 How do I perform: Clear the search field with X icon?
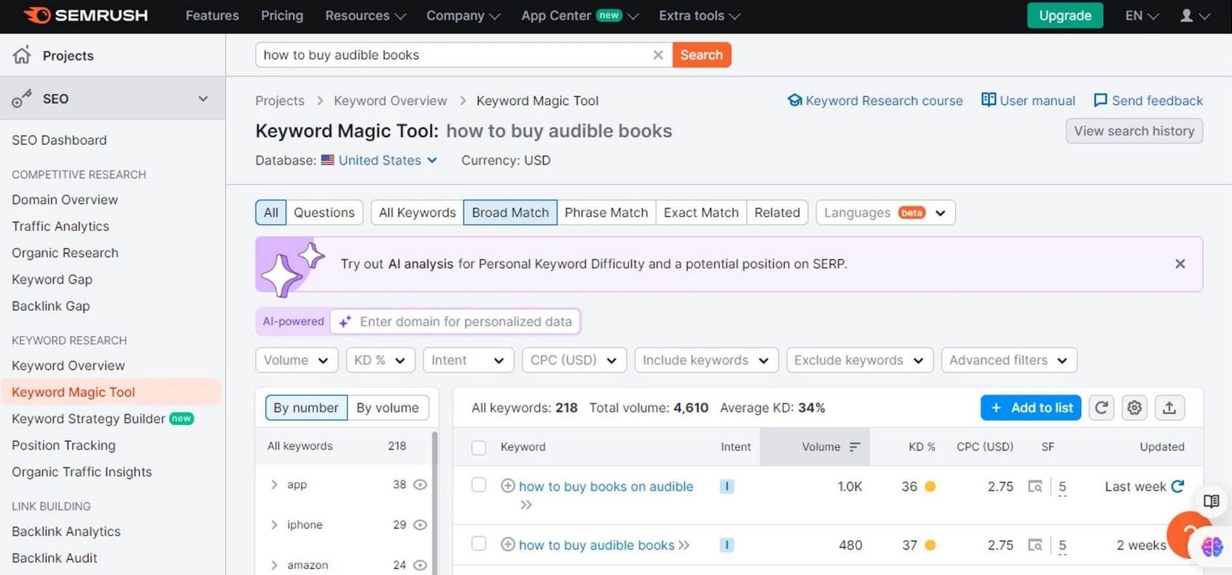(658, 55)
